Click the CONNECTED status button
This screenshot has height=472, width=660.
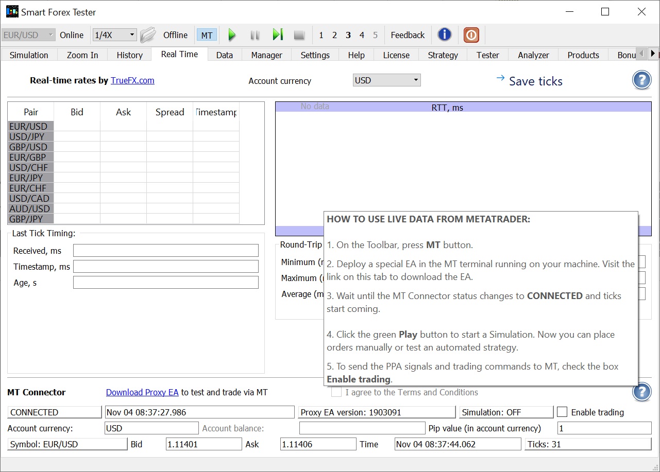[x=55, y=412]
